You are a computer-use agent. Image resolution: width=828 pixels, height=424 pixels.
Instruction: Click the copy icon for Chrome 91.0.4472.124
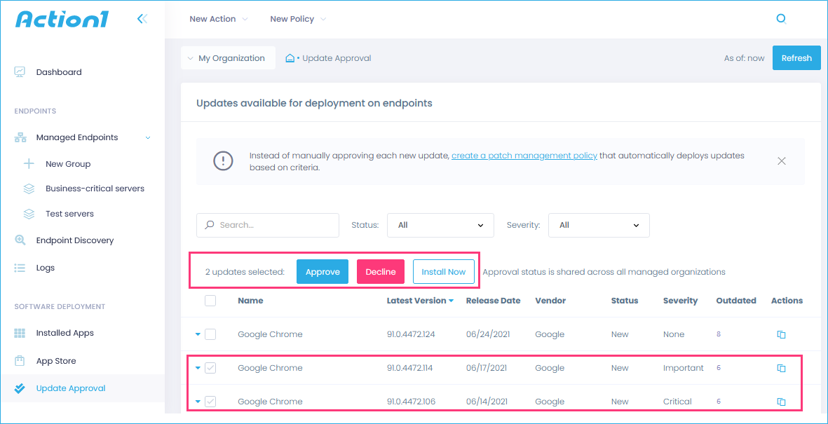(x=781, y=334)
